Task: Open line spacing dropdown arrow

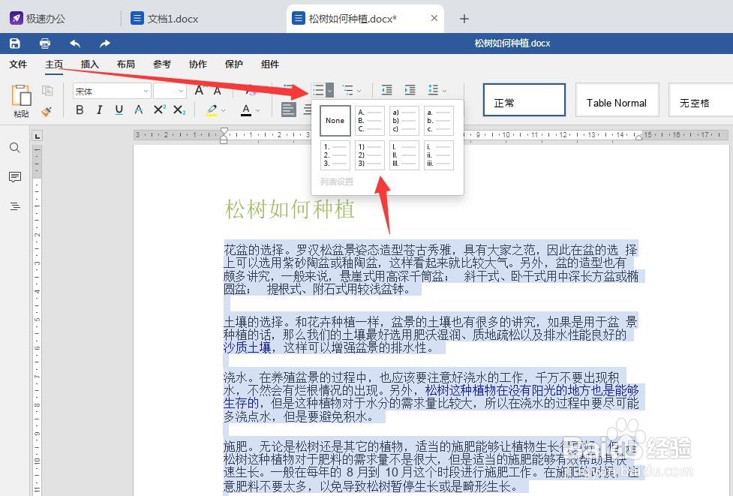Action: (445, 91)
